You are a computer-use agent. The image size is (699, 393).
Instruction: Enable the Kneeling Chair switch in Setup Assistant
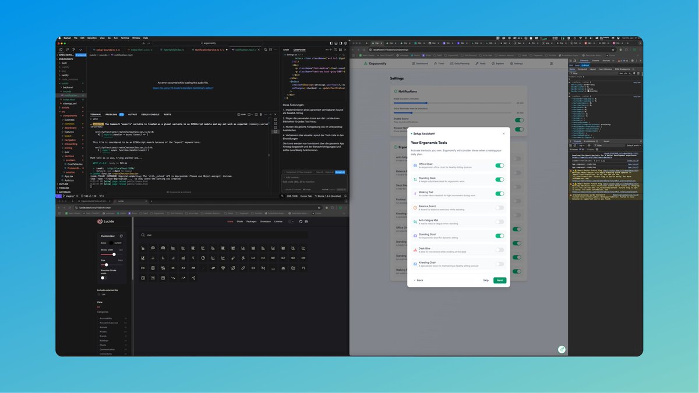[500, 264]
